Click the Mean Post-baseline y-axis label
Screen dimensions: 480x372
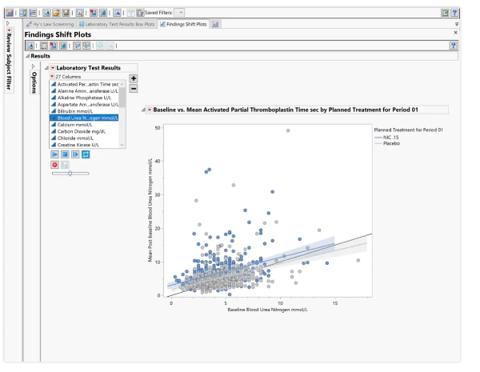click(150, 210)
